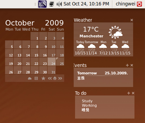Image resolution: width=145 pixels, height=123 pixels.
Task: Click Mon 7/12 temperature range
Action: [104, 53]
